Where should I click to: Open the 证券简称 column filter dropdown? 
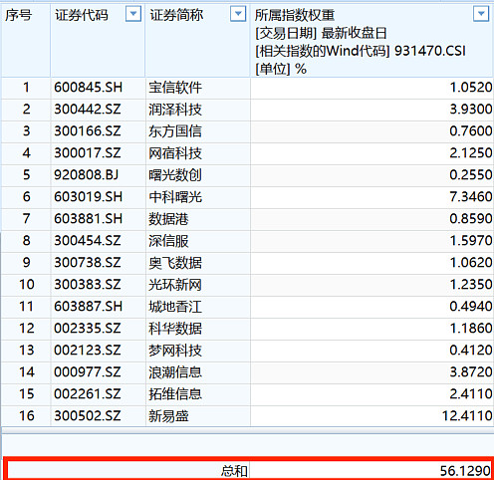(x=238, y=14)
